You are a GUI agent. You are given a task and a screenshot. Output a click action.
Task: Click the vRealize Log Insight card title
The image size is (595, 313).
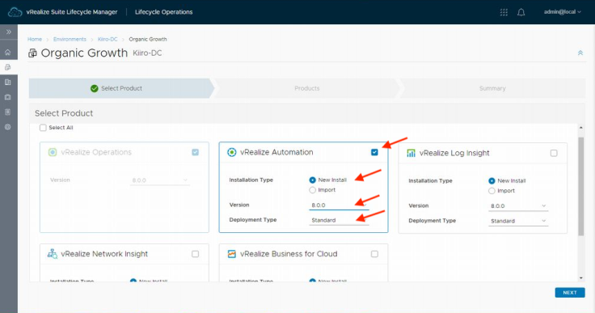tap(454, 153)
